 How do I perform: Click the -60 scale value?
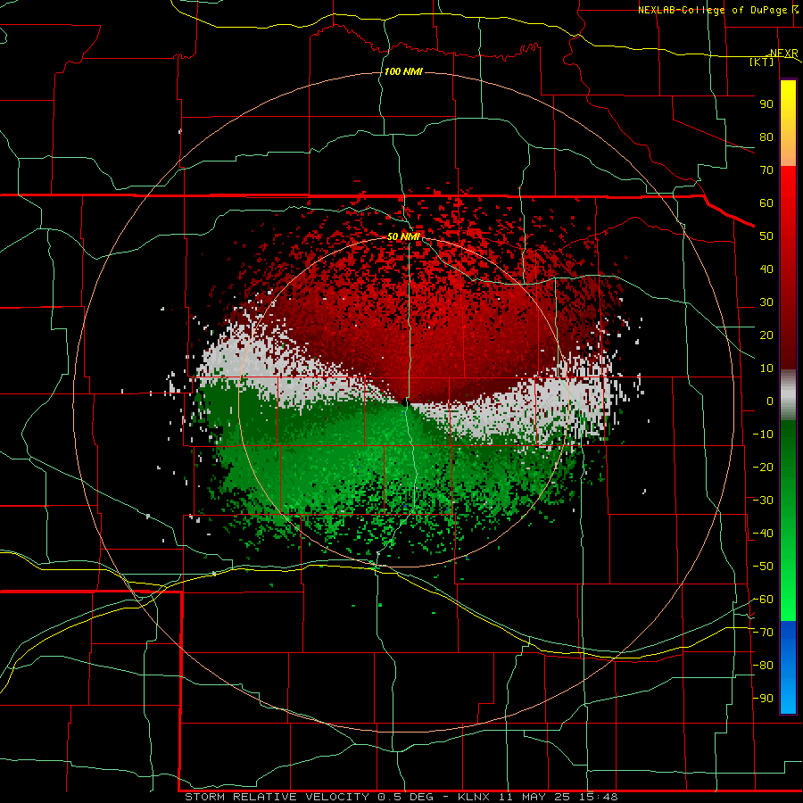(763, 600)
